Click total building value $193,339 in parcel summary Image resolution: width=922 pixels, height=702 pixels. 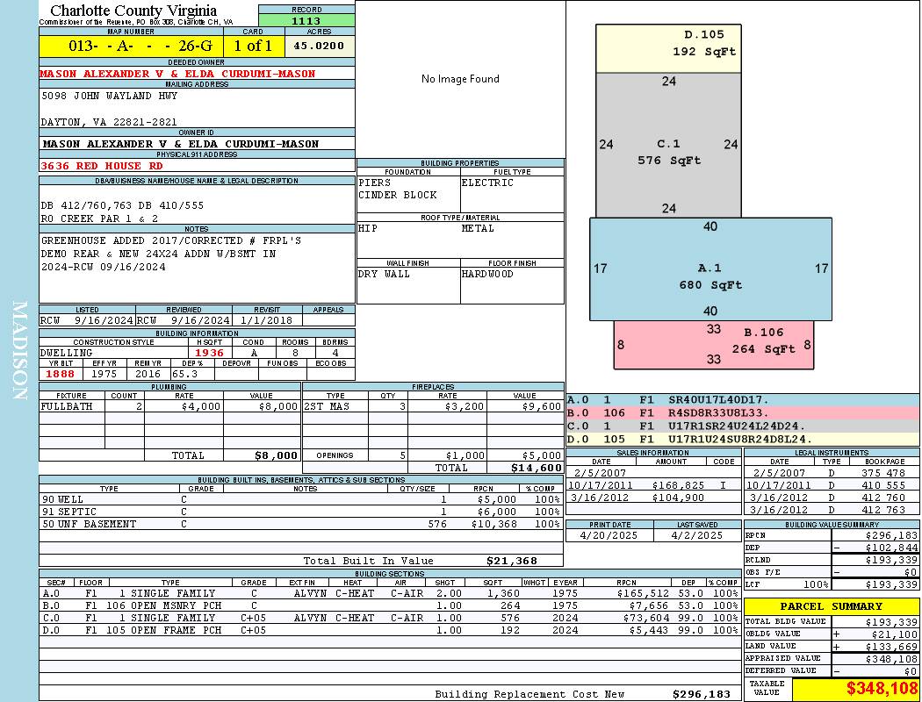[891, 622]
